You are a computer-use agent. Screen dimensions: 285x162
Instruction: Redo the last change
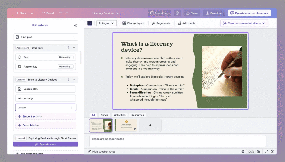(67, 13)
